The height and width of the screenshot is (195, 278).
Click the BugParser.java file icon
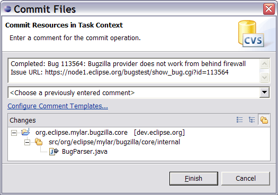coord(54,152)
